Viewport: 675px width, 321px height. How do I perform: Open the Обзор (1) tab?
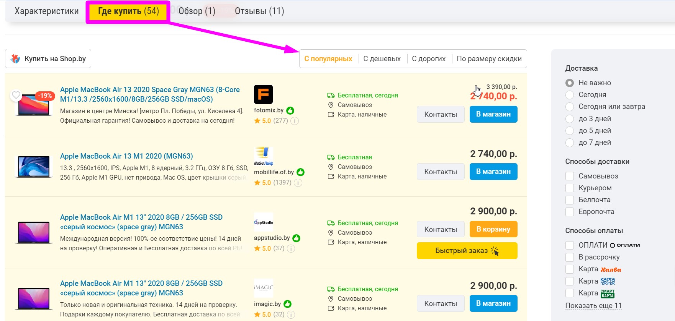click(x=197, y=11)
